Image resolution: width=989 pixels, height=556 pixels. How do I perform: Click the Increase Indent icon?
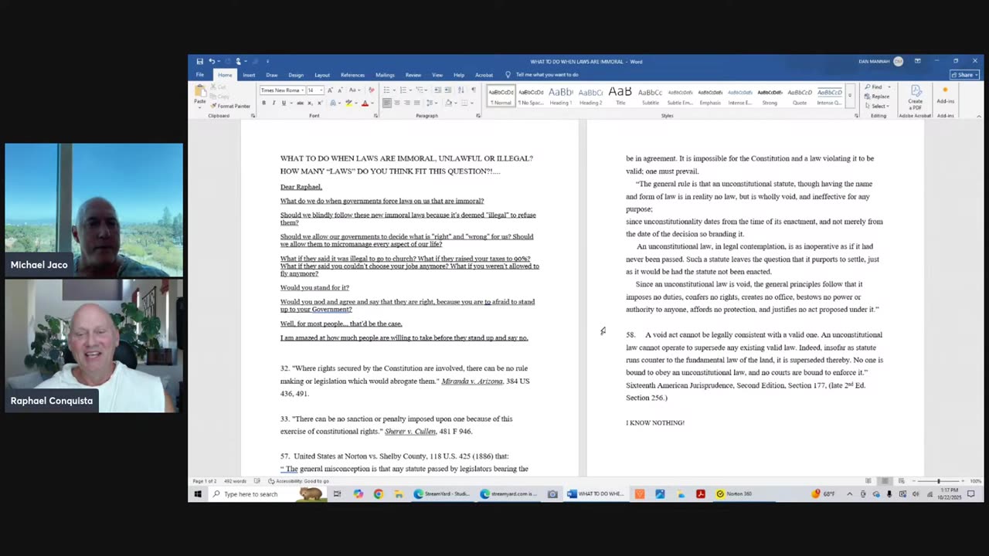(x=448, y=90)
